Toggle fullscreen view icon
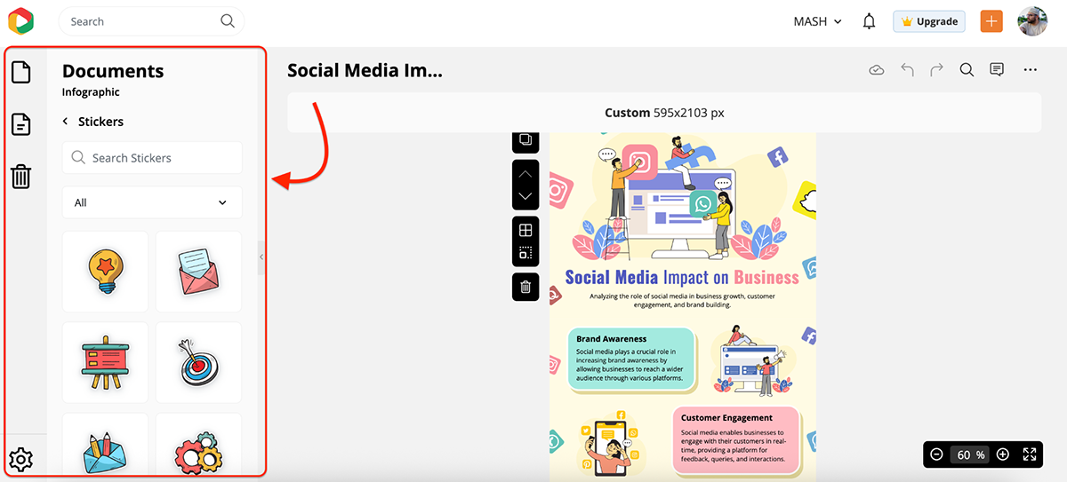Viewport: 1067px width, 482px height. [1030, 454]
